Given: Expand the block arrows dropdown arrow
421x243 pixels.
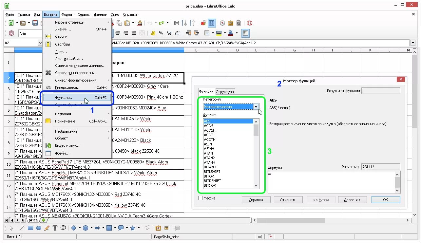Looking at the screenshot, I should coord(103,228).
